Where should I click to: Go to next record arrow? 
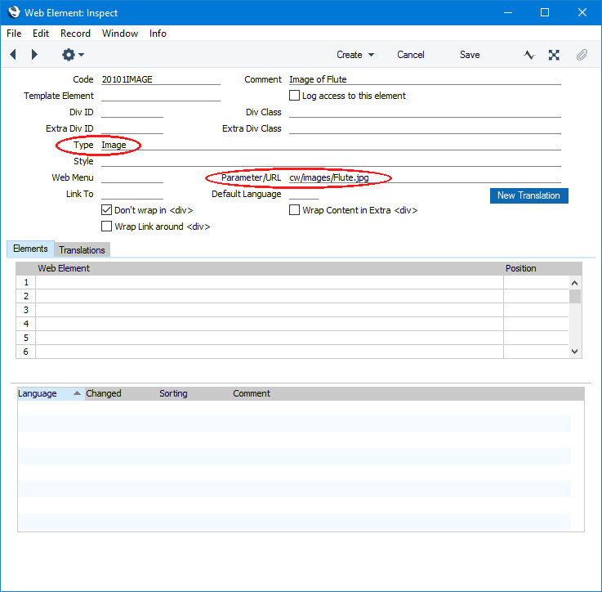coord(34,55)
